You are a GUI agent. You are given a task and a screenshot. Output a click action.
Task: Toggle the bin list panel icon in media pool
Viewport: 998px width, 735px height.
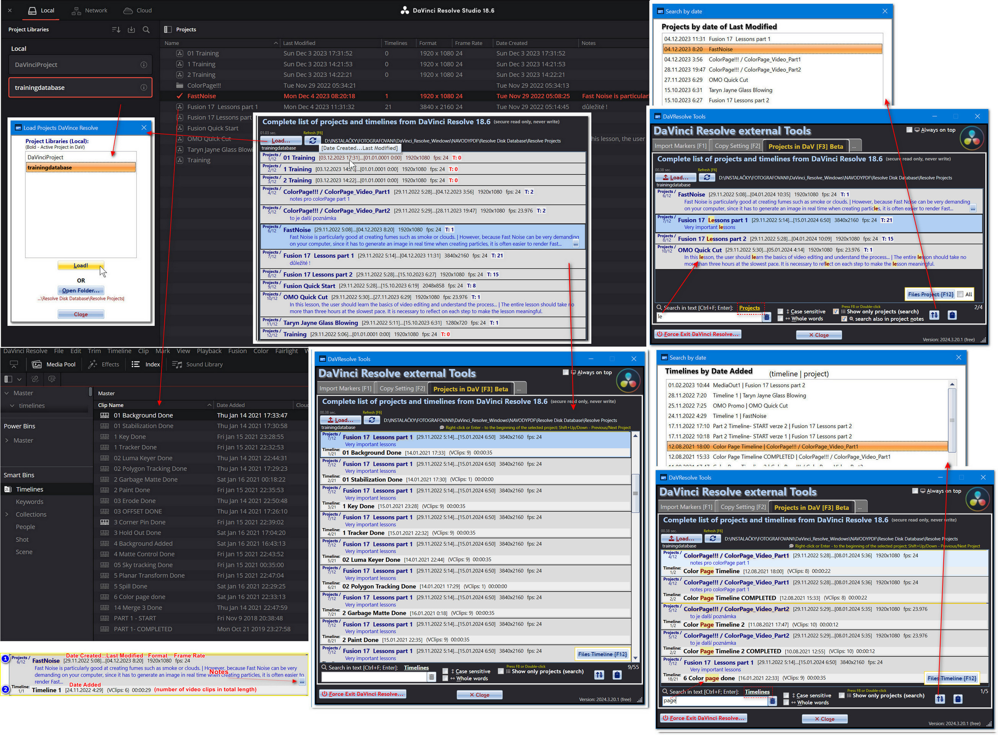[8, 379]
